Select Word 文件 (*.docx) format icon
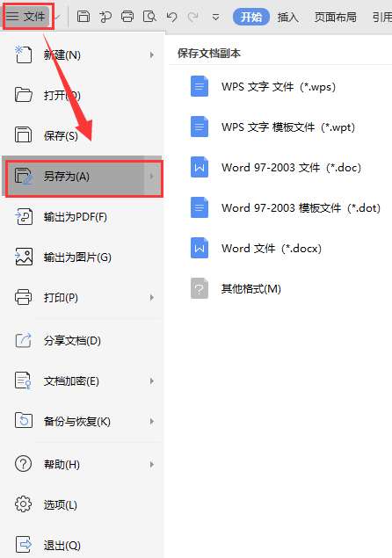 200,248
